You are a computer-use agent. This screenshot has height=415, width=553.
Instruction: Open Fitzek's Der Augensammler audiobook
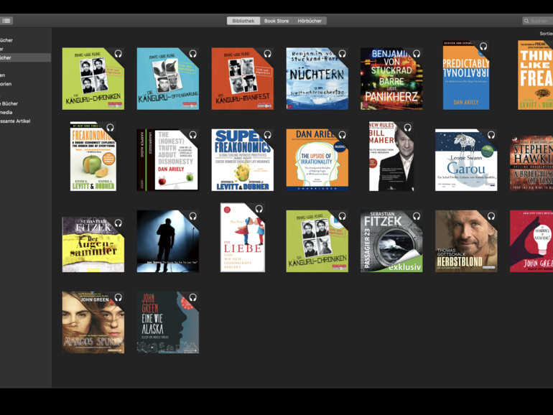(93, 244)
